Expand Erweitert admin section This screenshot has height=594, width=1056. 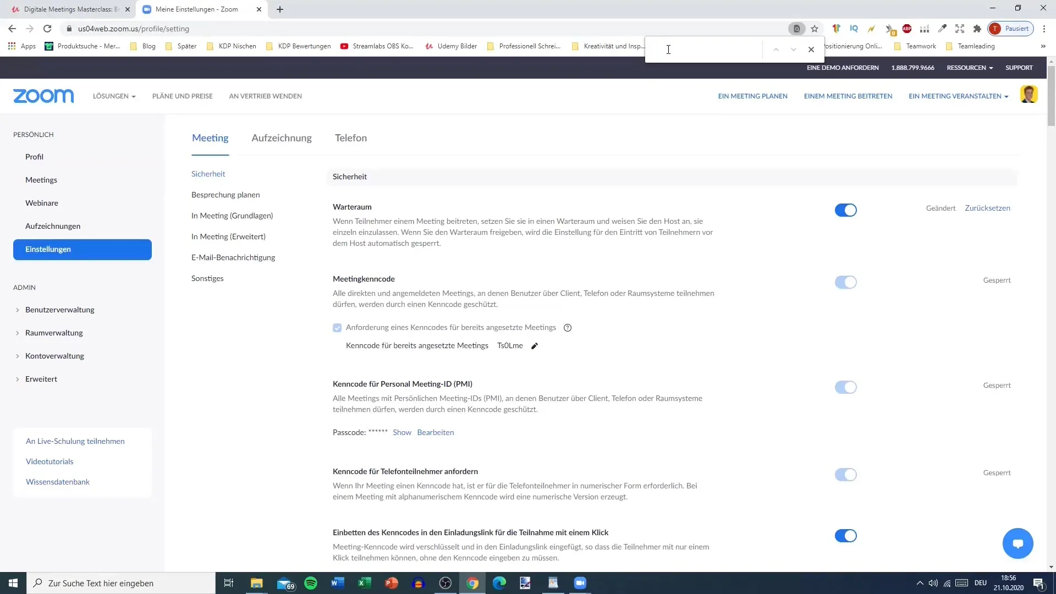point(41,378)
